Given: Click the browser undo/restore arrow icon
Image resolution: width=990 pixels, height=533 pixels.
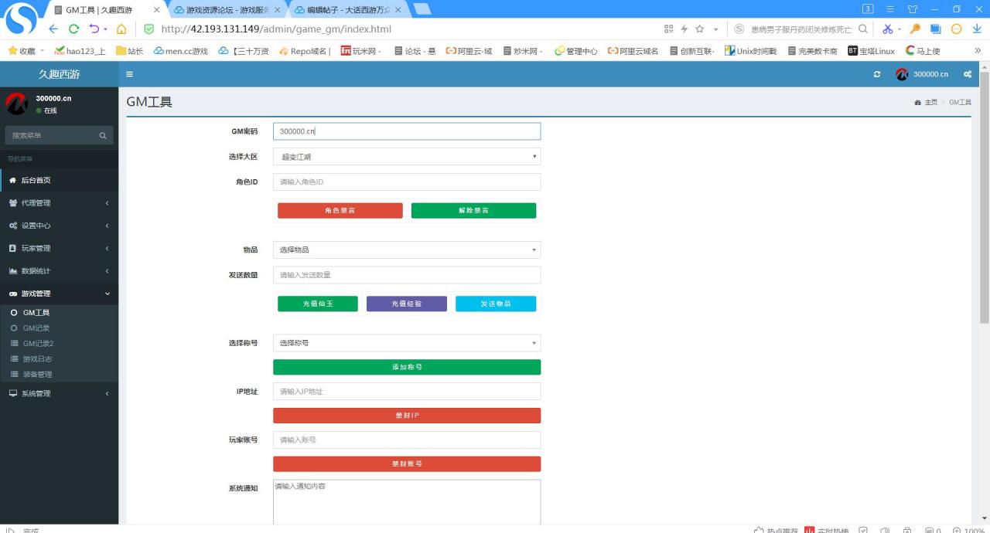Looking at the screenshot, I should tap(94, 29).
